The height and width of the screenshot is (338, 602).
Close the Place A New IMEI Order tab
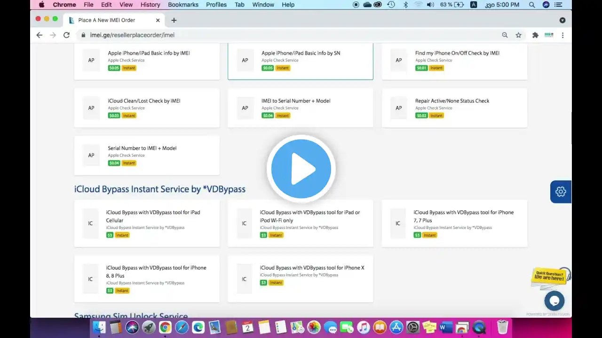(158, 20)
